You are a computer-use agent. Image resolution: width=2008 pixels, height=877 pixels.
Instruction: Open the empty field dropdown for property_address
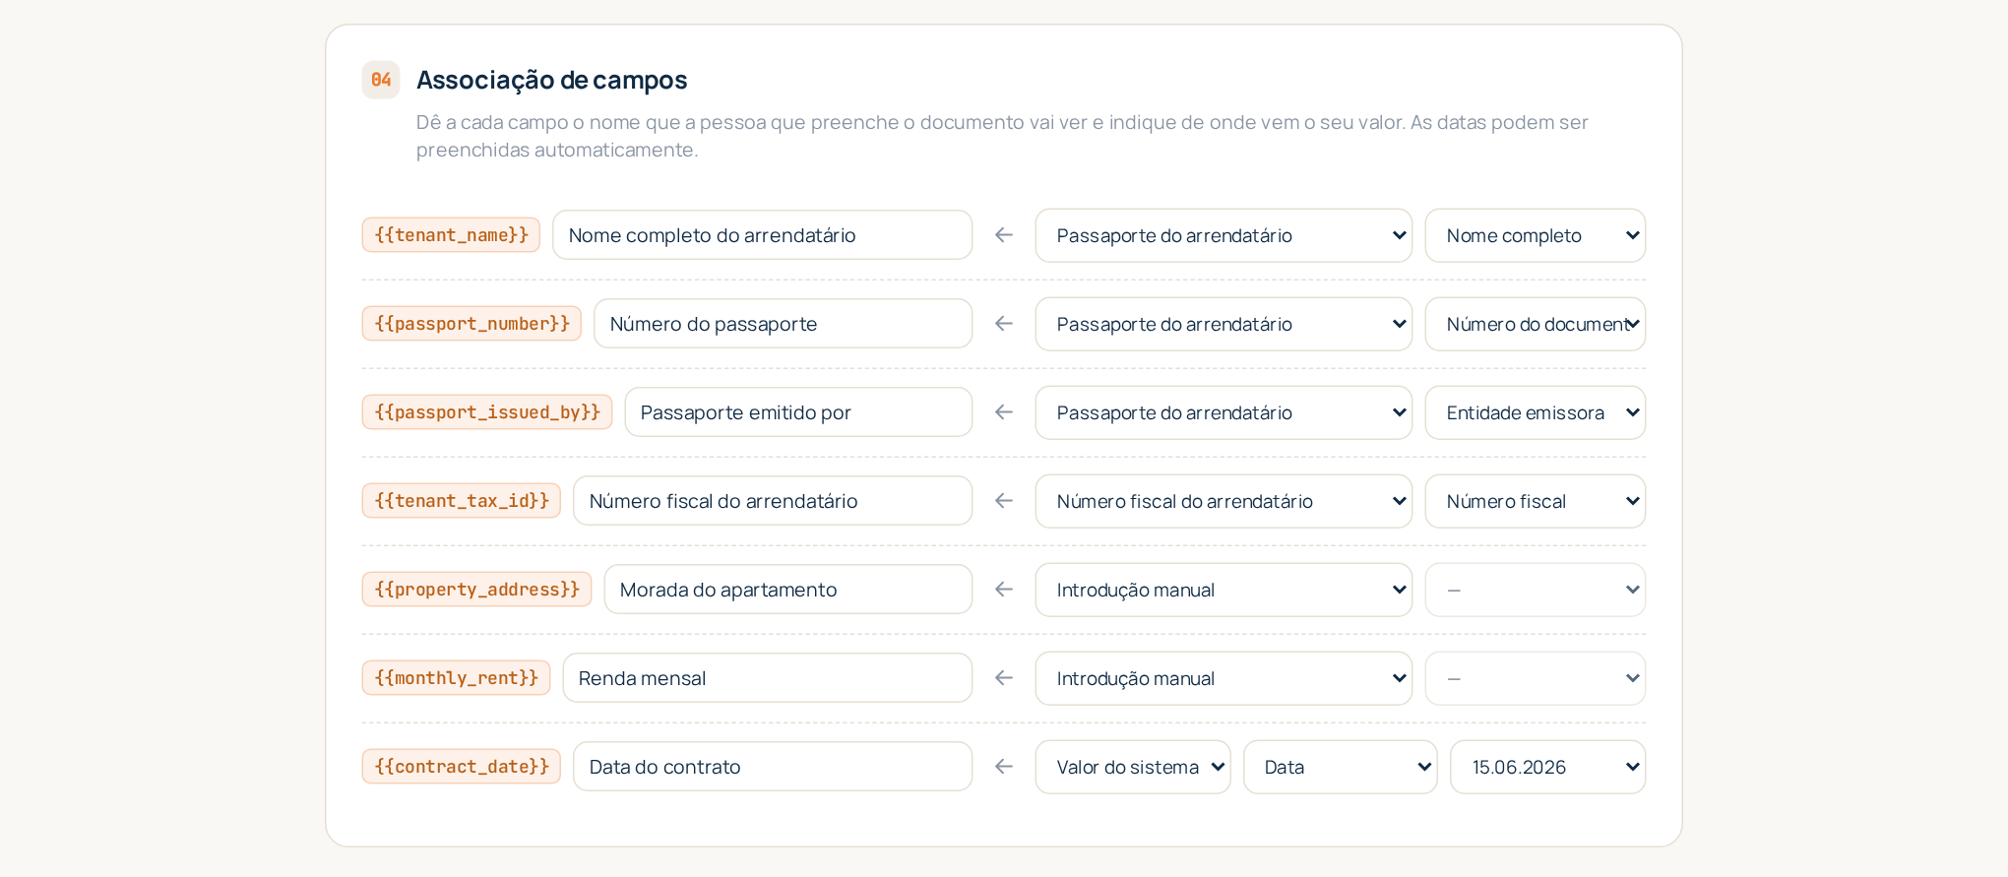pyautogui.click(x=1536, y=590)
